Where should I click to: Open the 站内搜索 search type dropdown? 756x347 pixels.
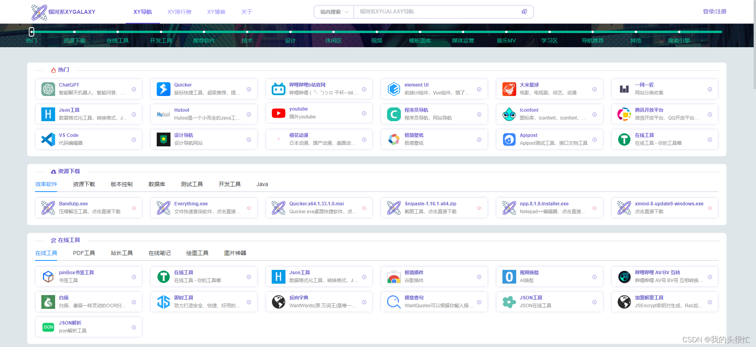pyautogui.click(x=334, y=12)
